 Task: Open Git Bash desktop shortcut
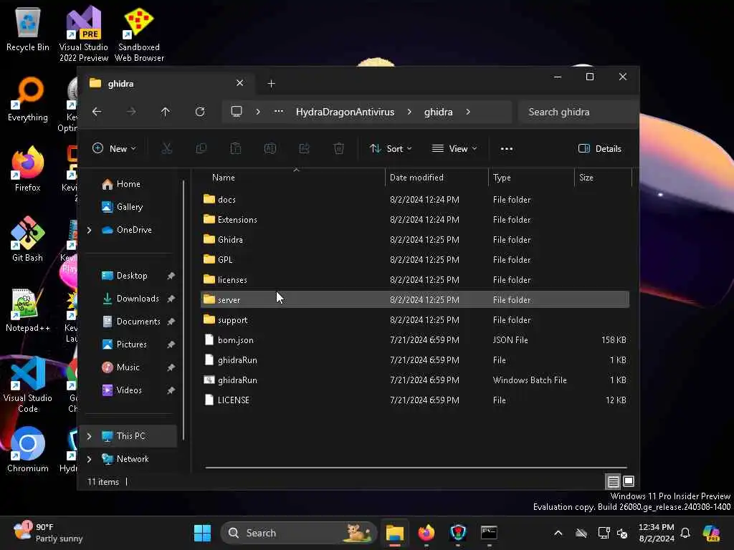28,239
